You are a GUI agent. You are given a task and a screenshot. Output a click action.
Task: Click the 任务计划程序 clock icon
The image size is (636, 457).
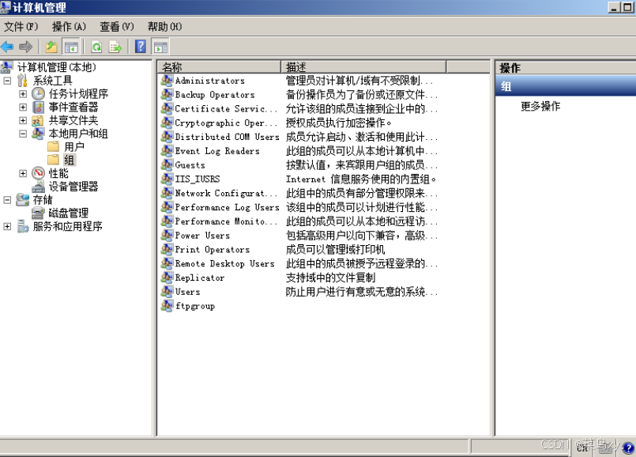(x=38, y=94)
